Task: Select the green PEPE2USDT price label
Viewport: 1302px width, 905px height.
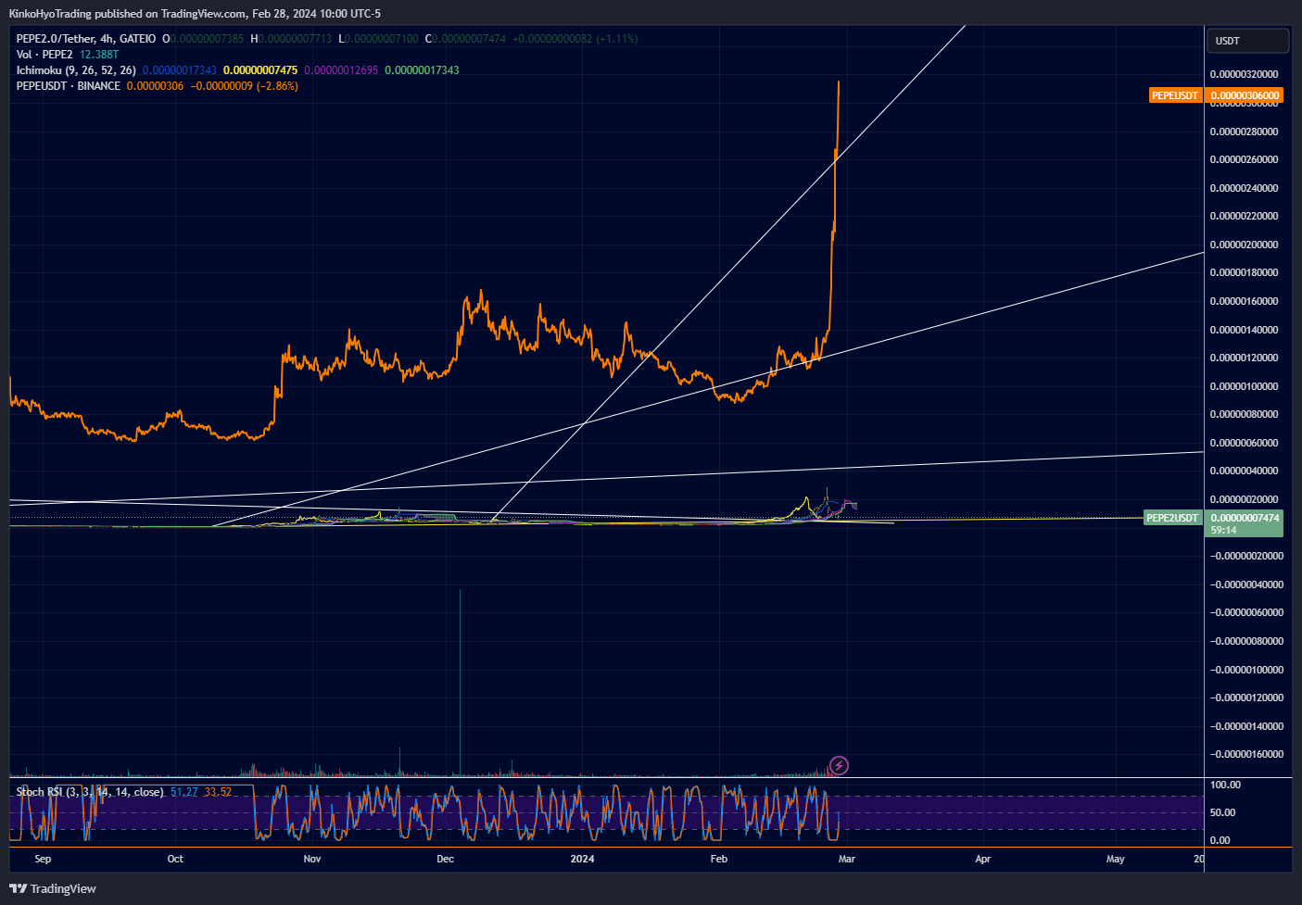Action: click(1172, 518)
